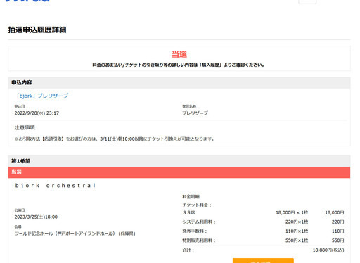The image size is (360, 263).
Task: Click the 220円×1枚 value
Action: point(297,222)
